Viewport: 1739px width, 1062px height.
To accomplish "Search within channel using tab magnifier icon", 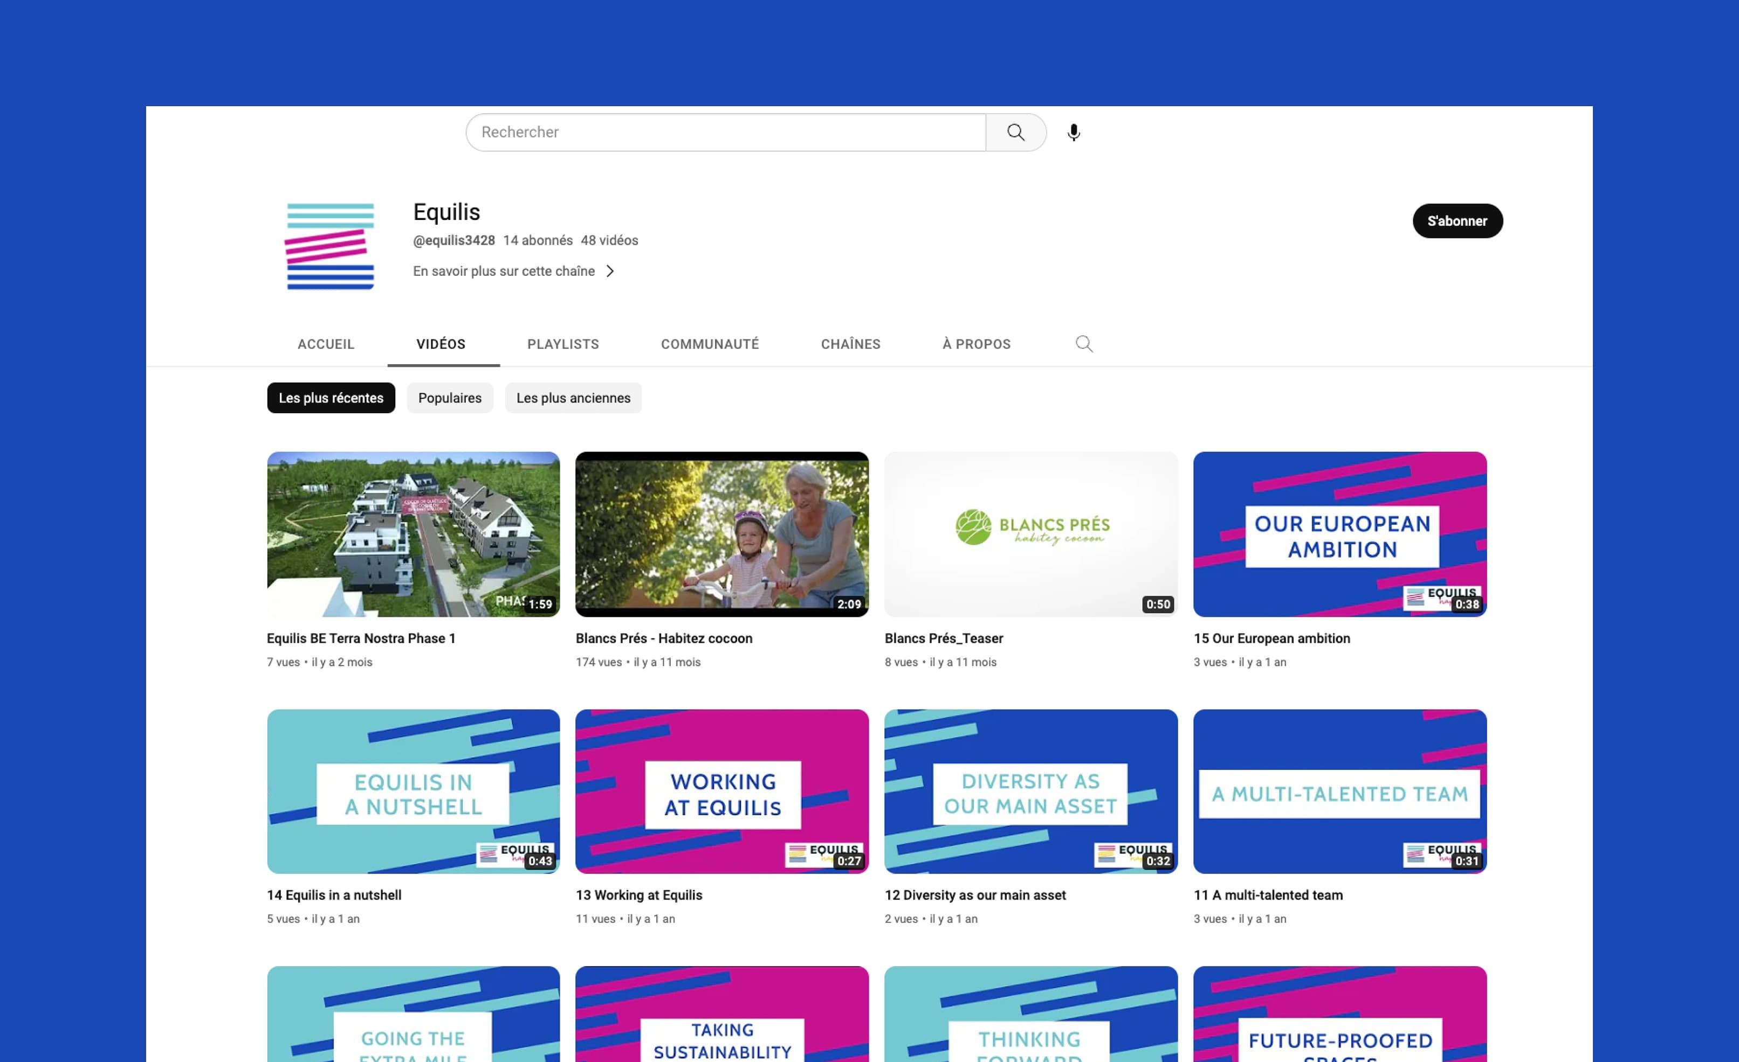I will click(x=1084, y=343).
